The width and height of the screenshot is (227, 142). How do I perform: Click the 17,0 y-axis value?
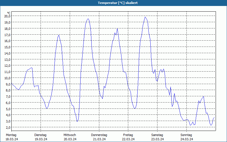[x=7, y=35]
